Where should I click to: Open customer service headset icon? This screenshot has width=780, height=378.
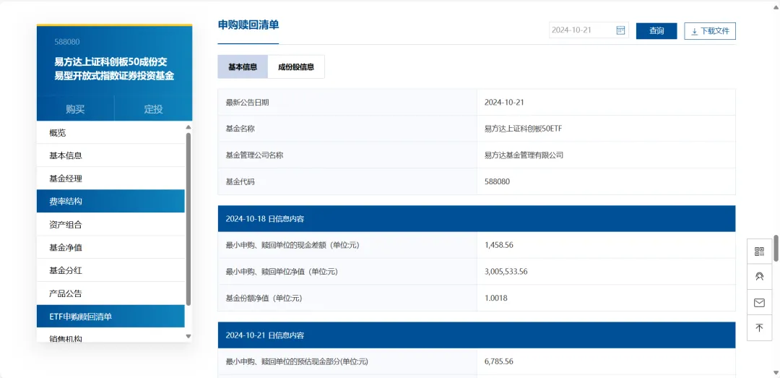coord(759,277)
